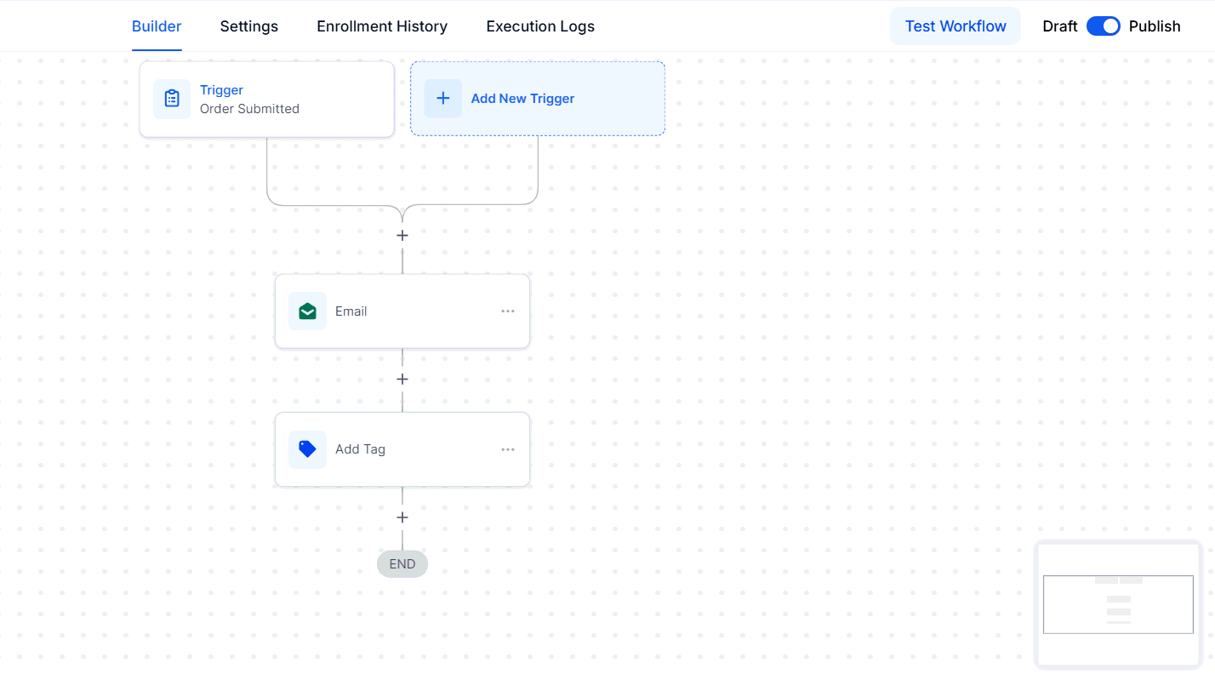Add a step before the END node
The width and height of the screenshot is (1215, 674).
tap(402, 517)
